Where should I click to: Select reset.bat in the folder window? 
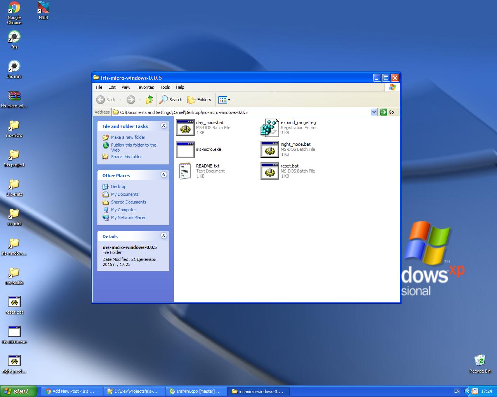pos(288,171)
